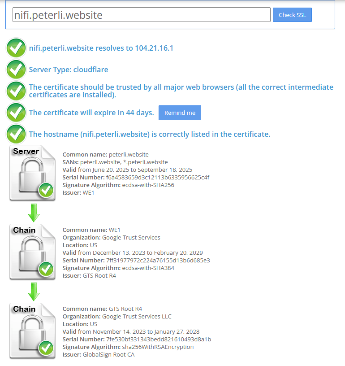Click the server certificate serial number text

coord(136,178)
